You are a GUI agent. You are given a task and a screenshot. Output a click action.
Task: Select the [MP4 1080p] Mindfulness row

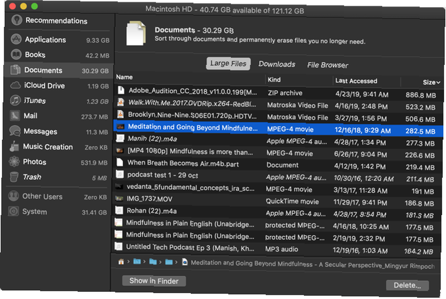[x=278, y=153]
